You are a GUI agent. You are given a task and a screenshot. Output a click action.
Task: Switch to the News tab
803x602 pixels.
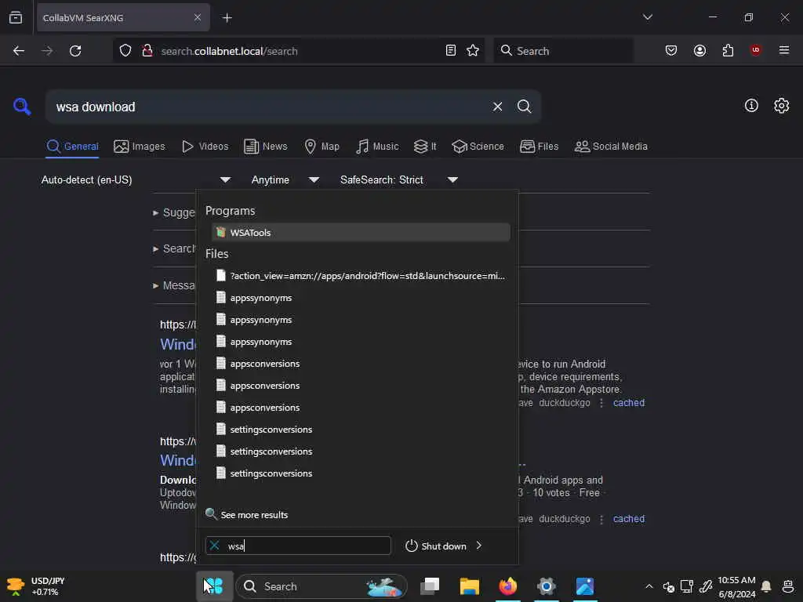tap(265, 147)
